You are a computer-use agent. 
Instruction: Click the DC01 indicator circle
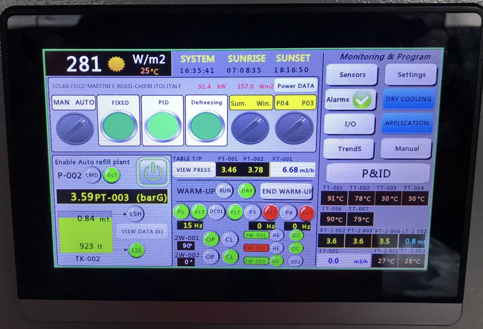(x=216, y=212)
